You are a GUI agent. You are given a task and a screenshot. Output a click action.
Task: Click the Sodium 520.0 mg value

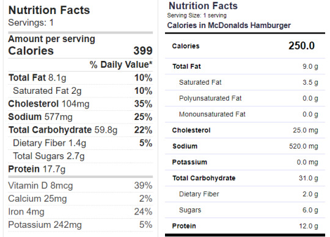coord(304,146)
